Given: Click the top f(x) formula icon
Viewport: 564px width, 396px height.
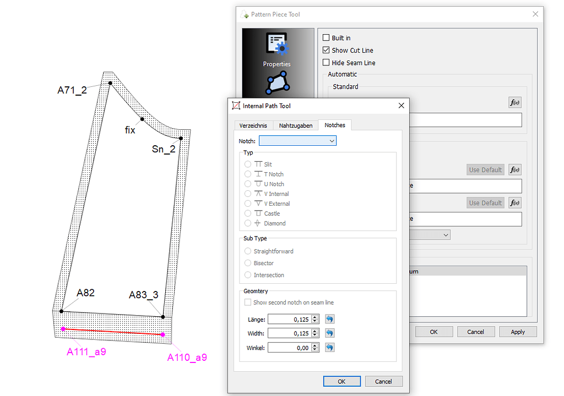Looking at the screenshot, I should pos(514,102).
